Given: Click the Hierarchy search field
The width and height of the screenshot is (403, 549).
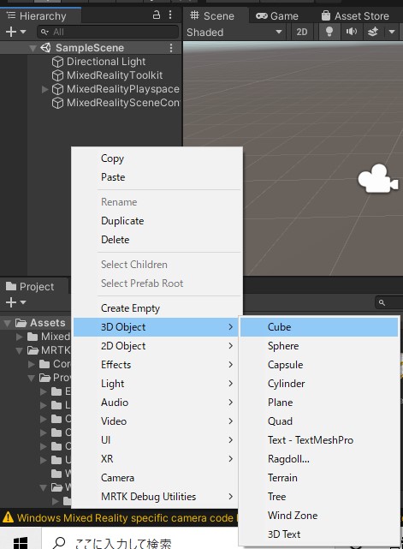Looking at the screenshot, I should [108, 32].
